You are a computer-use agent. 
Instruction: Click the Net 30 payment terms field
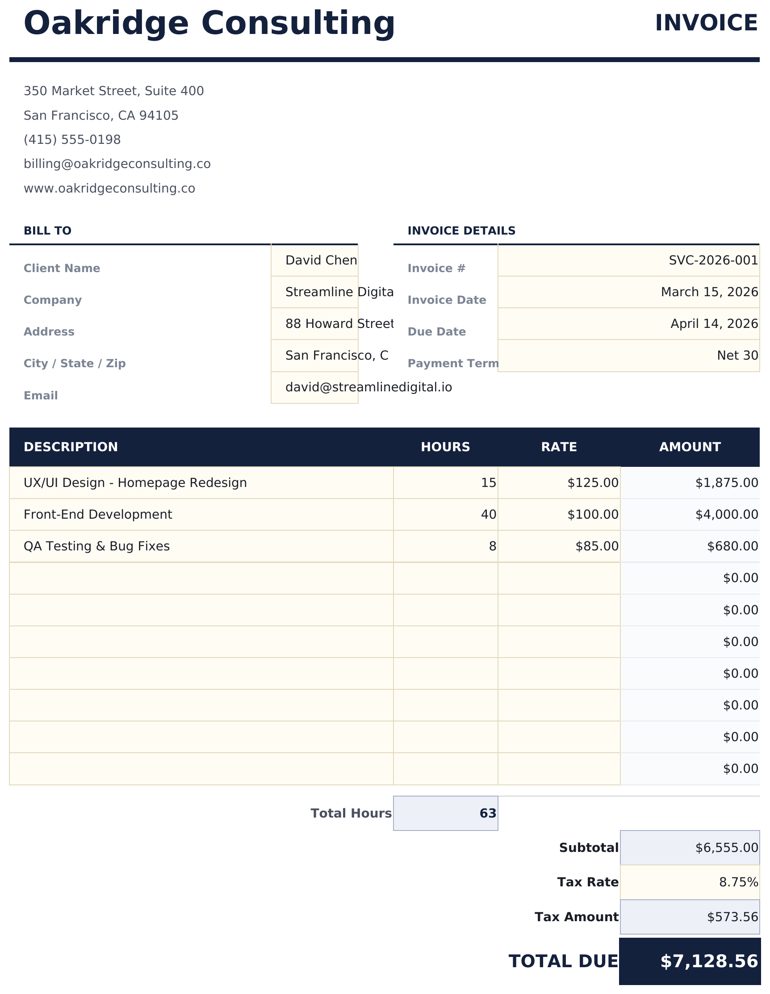628,356
